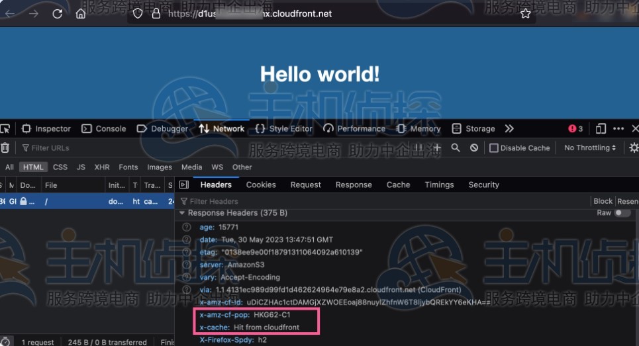Open the Security details tab
639x346 pixels.
[x=484, y=185]
